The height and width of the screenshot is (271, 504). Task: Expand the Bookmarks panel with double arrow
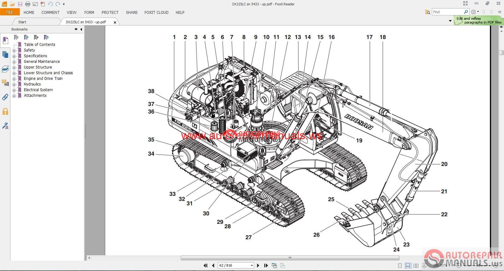pos(76,29)
